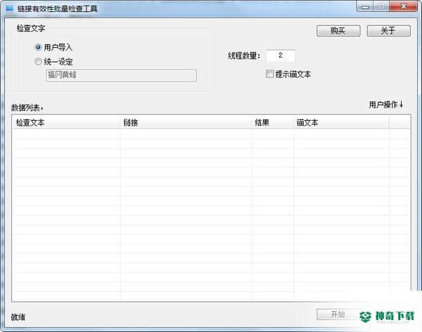
Task: Click the application icon in title bar
Action: [x=10, y=8]
